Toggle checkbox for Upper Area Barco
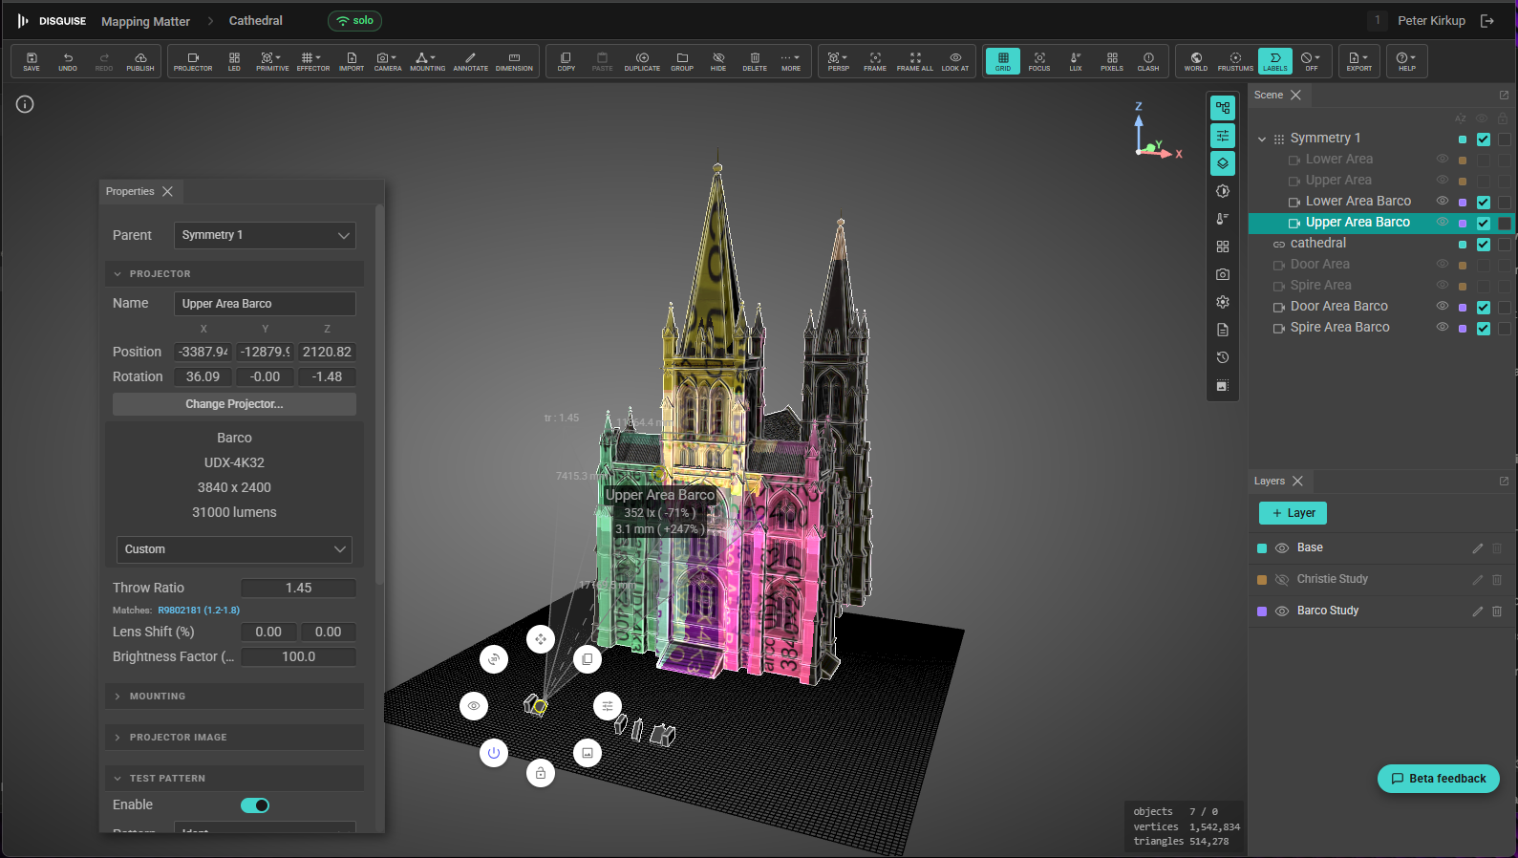 click(1484, 224)
